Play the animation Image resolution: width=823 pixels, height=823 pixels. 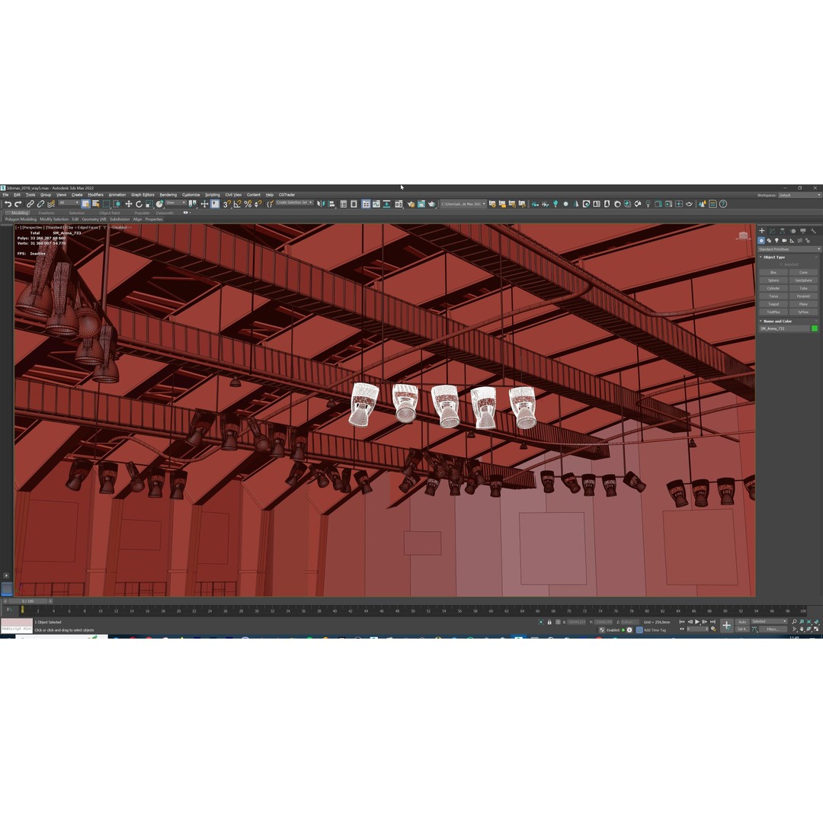[697, 622]
